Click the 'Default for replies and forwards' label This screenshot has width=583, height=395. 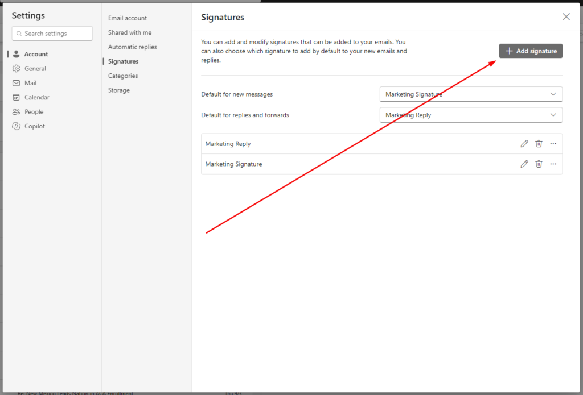pos(245,115)
